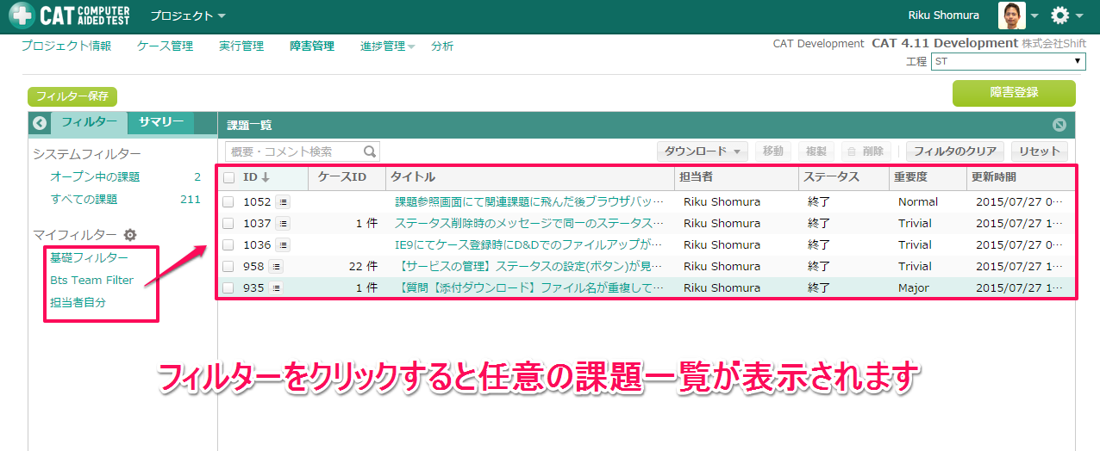Click the green 障害登録 button
The image size is (1100, 451).
tap(1014, 93)
